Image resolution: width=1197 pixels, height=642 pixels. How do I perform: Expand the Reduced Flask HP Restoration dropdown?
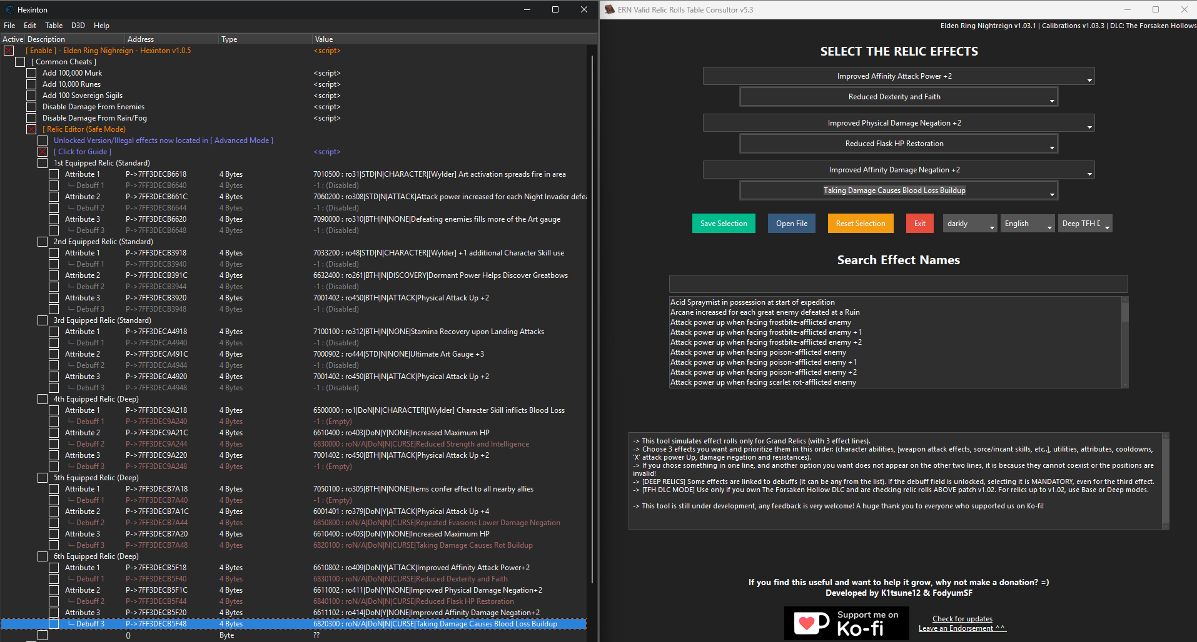[x=898, y=144]
